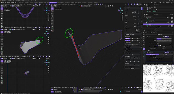174x94 pixels.
Task: Click eyedropper next to Mirror Object field
Action: pos(171,44)
